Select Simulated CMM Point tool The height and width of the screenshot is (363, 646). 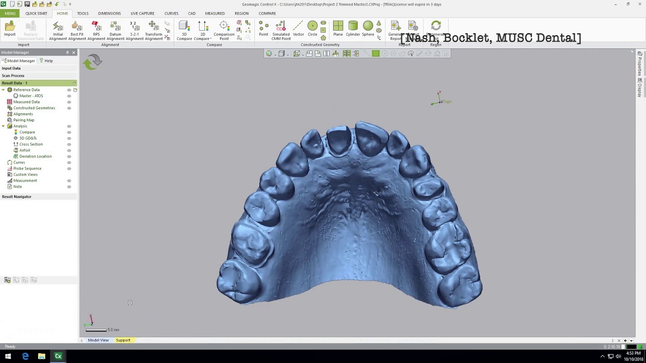[x=281, y=30]
